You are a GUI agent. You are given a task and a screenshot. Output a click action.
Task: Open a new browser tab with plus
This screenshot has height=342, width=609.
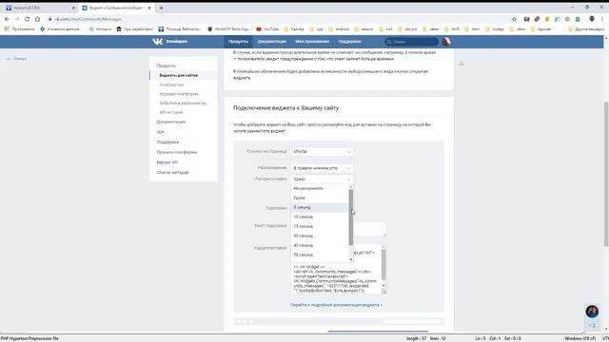[x=161, y=8]
